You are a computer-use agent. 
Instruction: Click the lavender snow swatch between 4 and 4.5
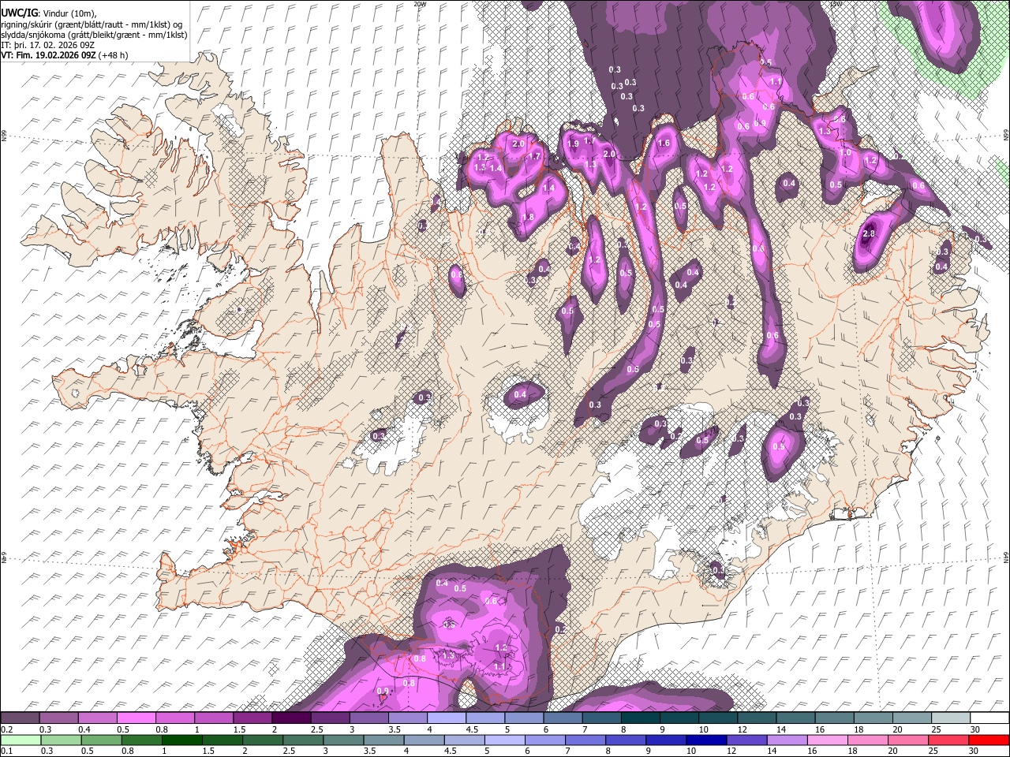point(446,718)
